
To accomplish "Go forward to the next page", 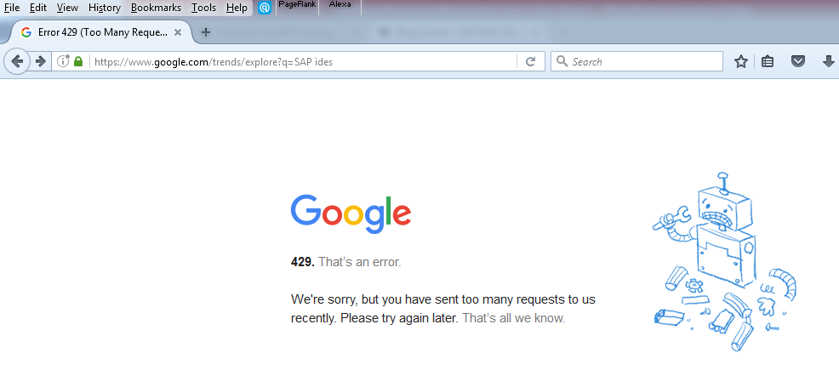I will (41, 61).
